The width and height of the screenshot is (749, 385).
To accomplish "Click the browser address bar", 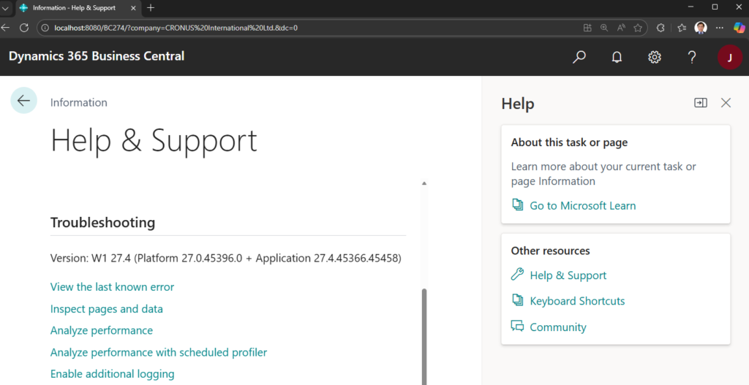I will tap(293, 28).
